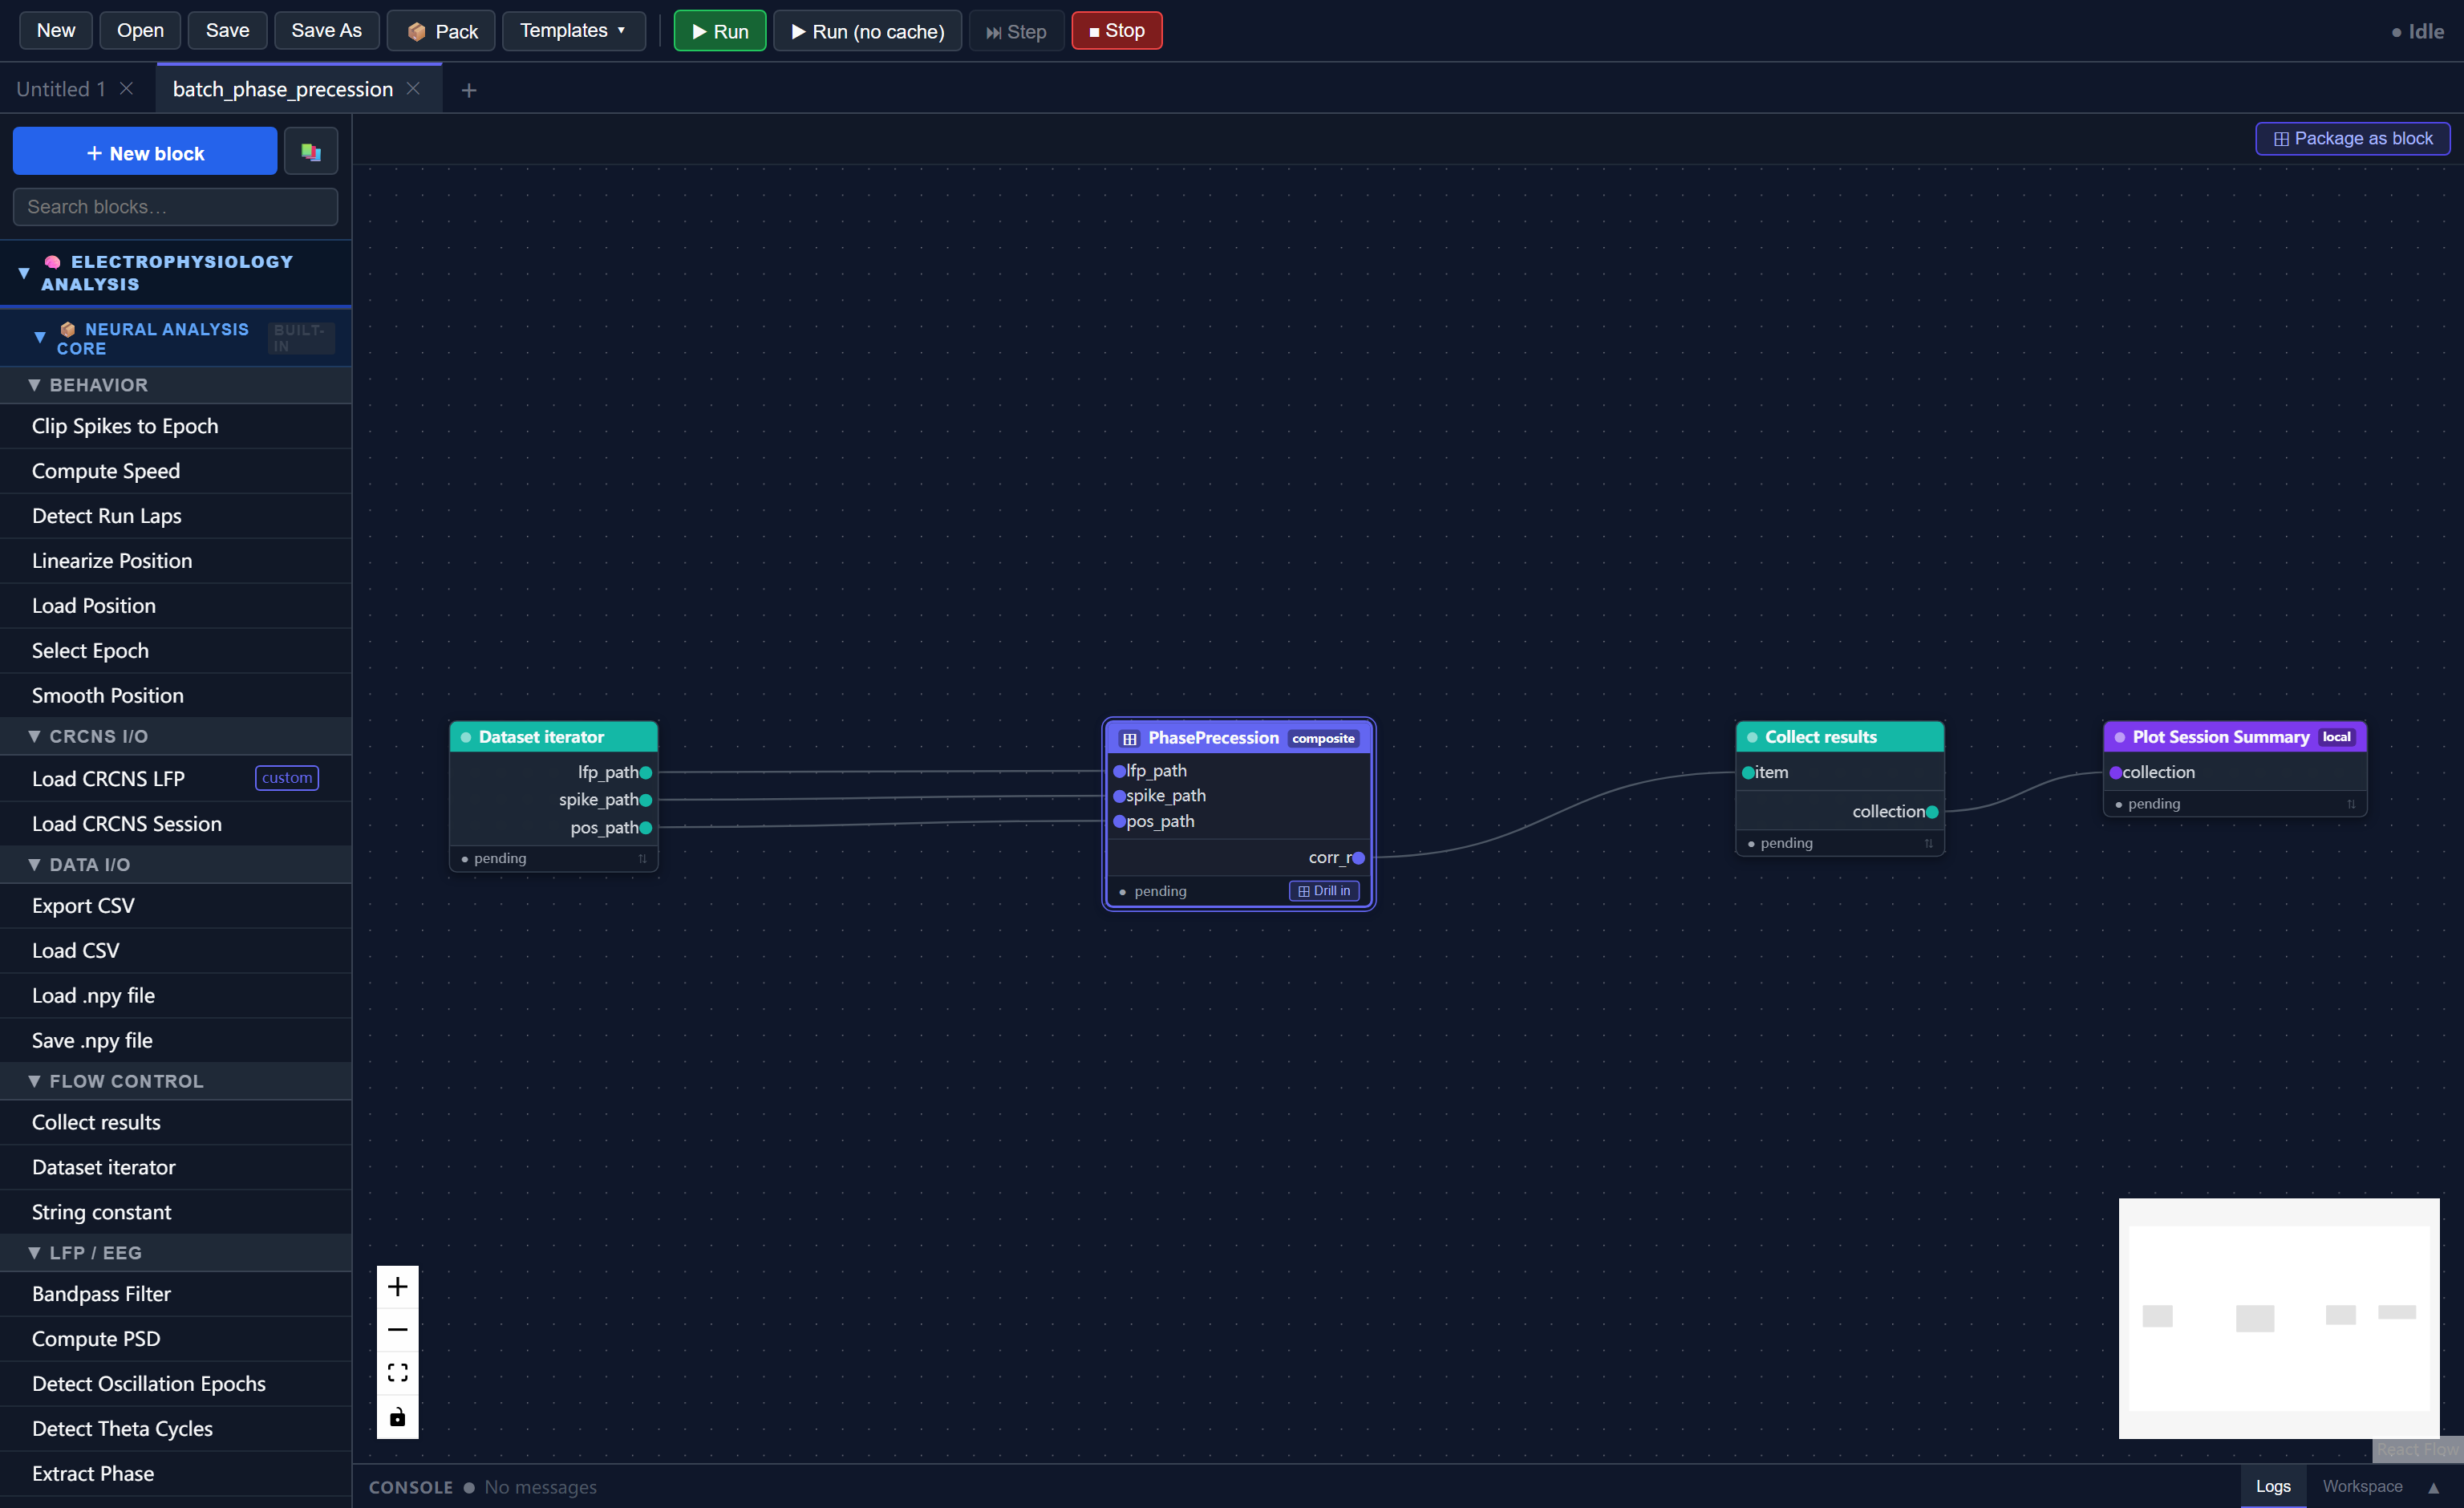Collapse the Neural Analysis Core group
Image resolution: width=2464 pixels, height=1508 pixels.
tap(40, 337)
